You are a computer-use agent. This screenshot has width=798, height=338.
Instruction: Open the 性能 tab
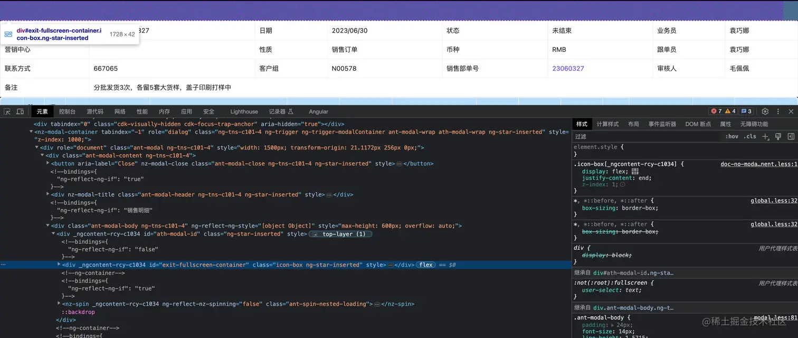click(x=142, y=111)
